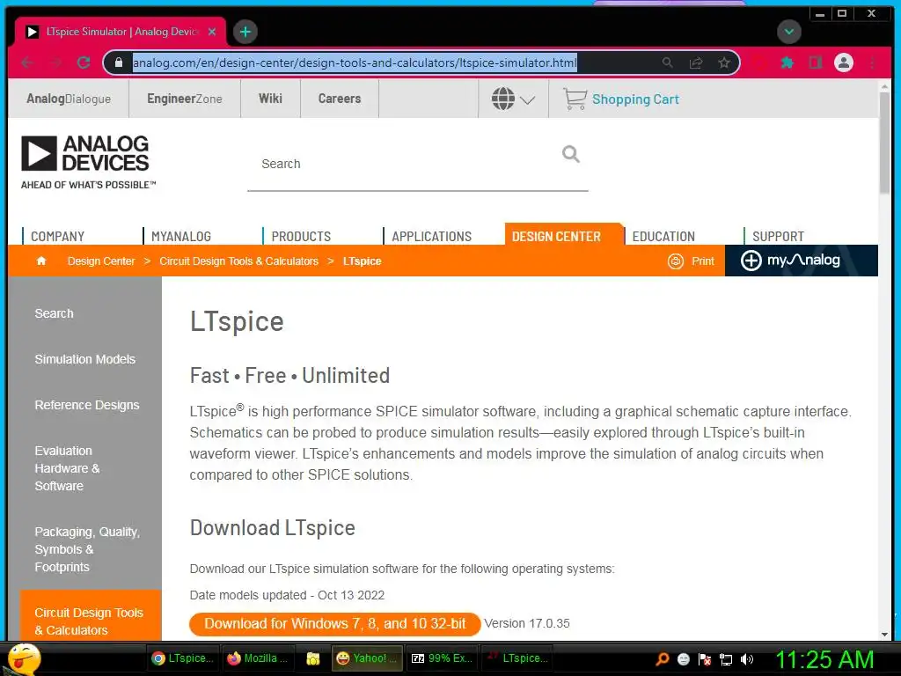Screen dimensions: 901x676
Task: Click Download for Windows 7, 8, and 10 32-bit
Action: tap(335, 624)
